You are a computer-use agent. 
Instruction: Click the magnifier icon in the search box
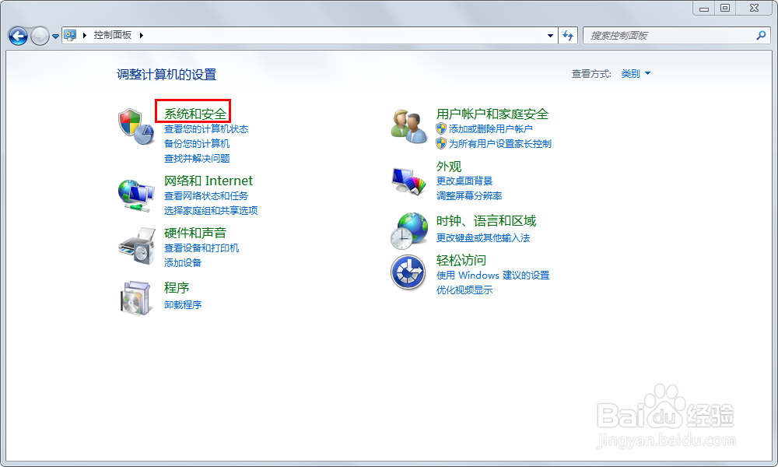(x=760, y=35)
